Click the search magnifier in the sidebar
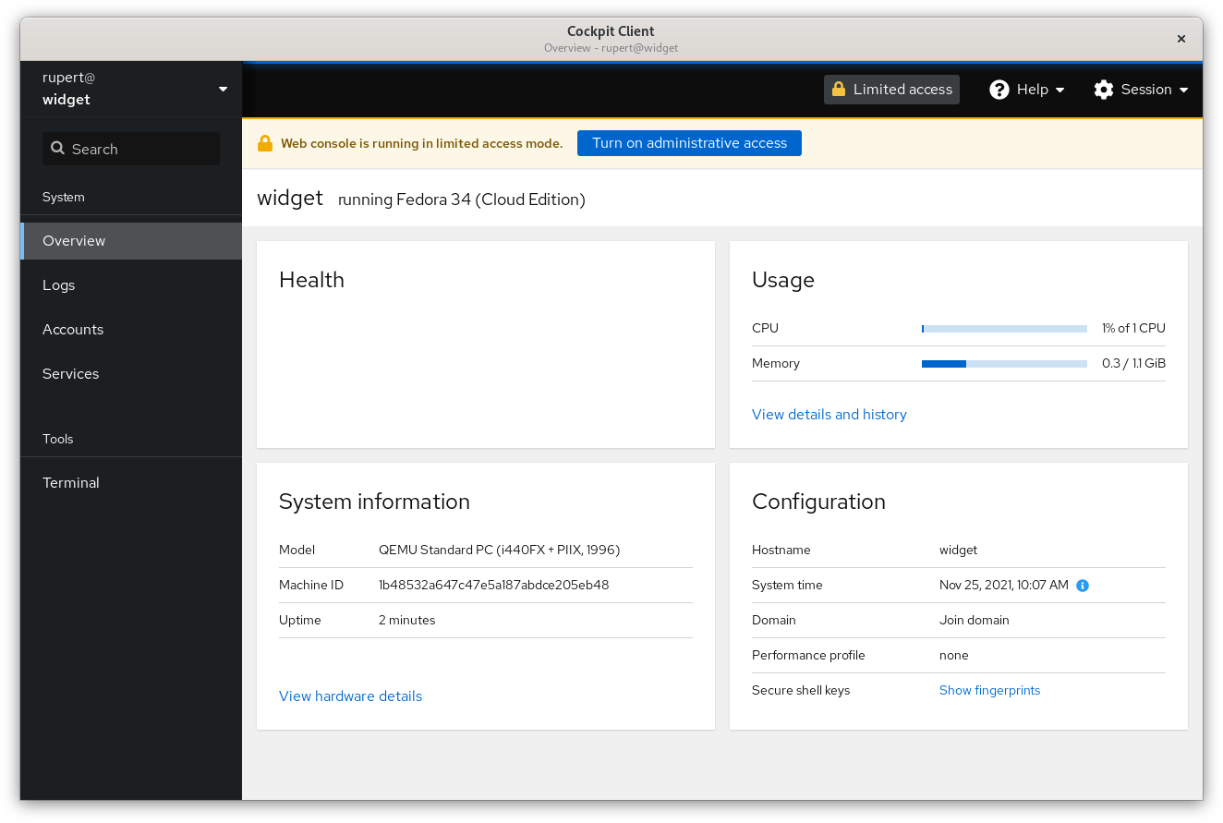Screen dimensions: 1223x823 pos(57,149)
